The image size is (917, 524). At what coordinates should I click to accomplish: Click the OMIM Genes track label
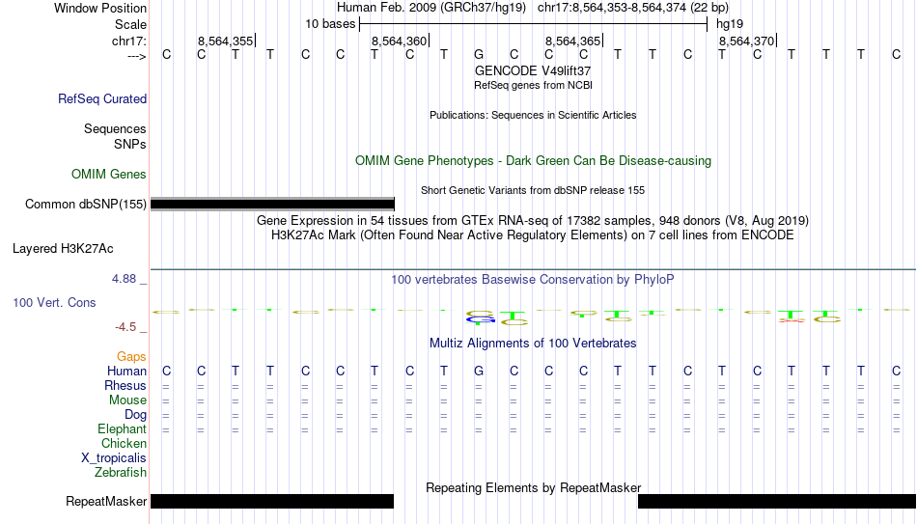109,175
